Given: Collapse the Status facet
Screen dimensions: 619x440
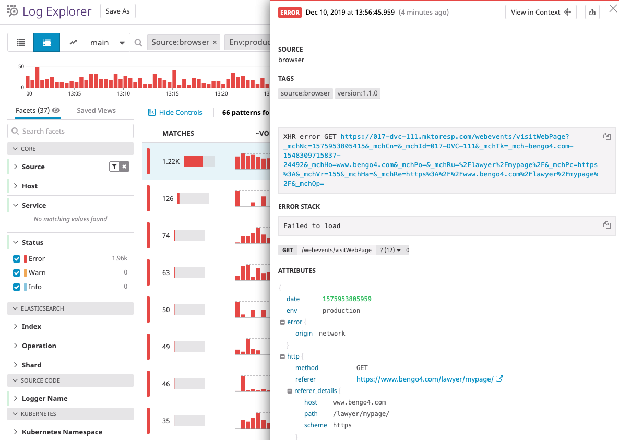Looking at the screenshot, I should tap(15, 242).
